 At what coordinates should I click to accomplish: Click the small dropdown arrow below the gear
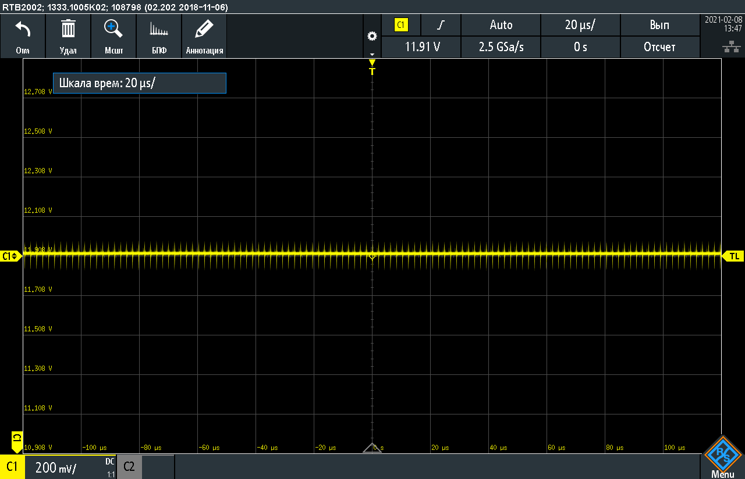372,53
